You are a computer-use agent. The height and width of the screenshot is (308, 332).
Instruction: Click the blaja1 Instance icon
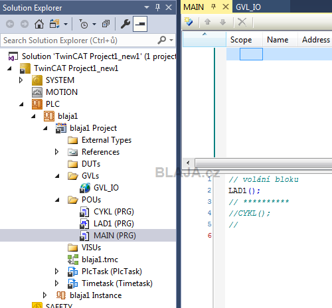[61, 295]
